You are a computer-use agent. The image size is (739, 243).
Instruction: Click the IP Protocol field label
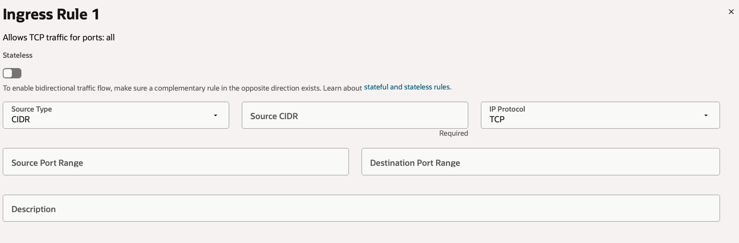(x=507, y=109)
